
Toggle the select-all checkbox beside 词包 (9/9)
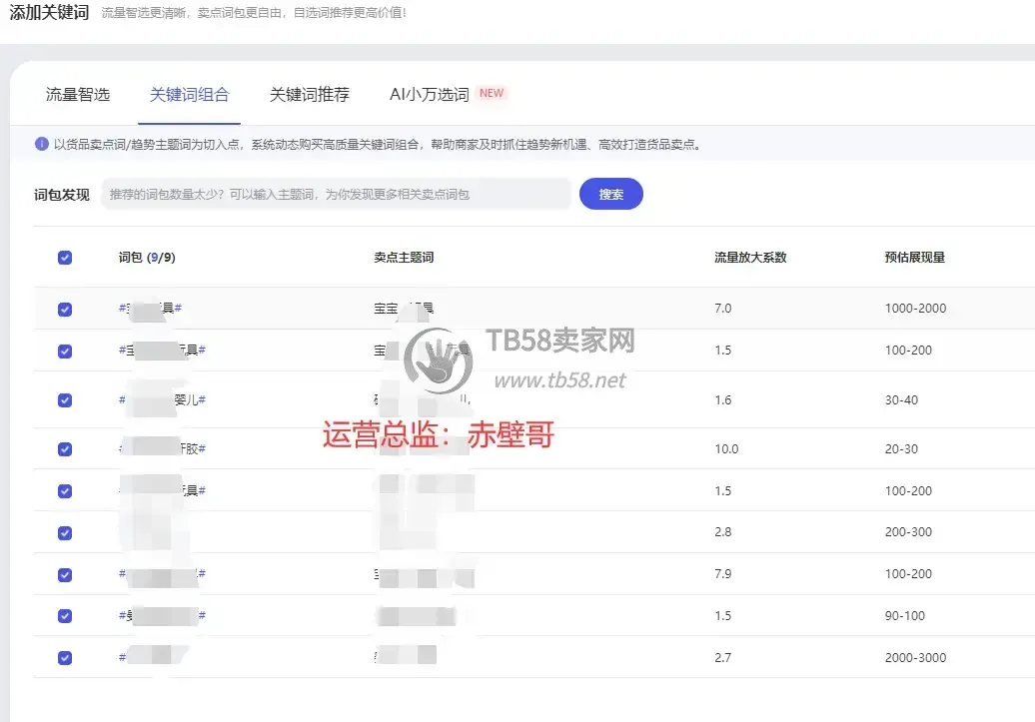(x=65, y=258)
